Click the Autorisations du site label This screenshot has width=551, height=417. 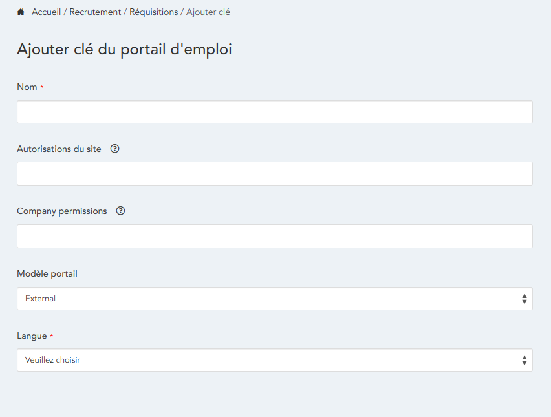tap(59, 149)
